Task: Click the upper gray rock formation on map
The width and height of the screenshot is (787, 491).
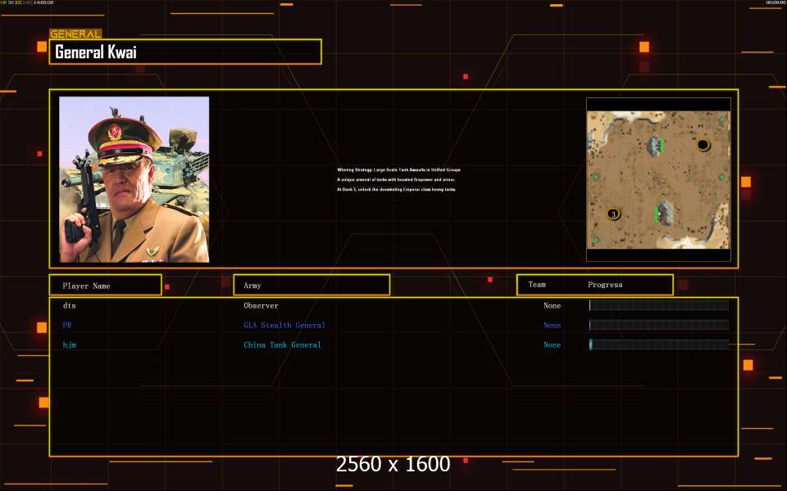Action: 655,146
